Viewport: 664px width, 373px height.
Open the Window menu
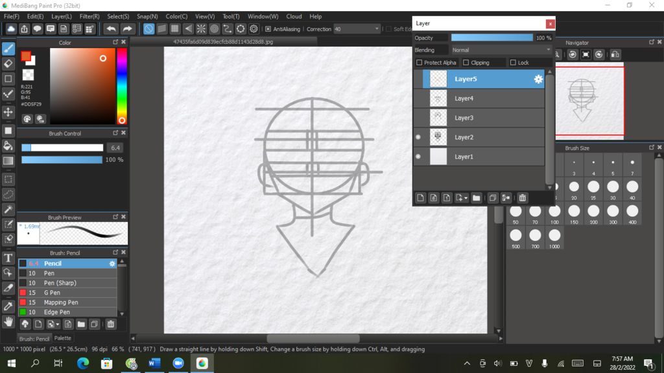[263, 16]
